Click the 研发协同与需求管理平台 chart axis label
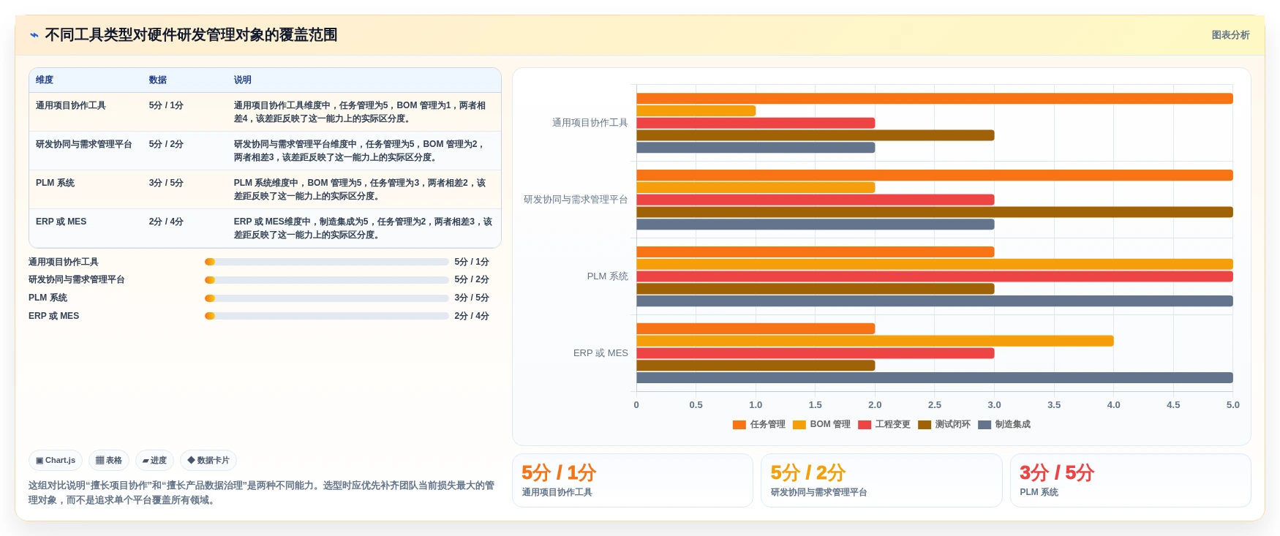 click(576, 200)
